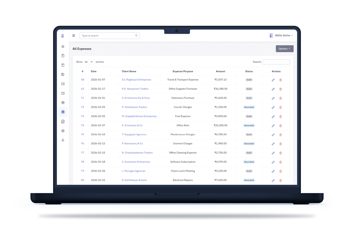Delete expense 71 with the trash icon
The width and height of the screenshot is (354, 240).
281,98
